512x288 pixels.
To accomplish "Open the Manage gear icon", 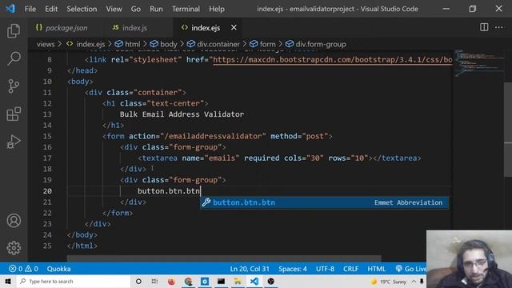I will [14, 248].
